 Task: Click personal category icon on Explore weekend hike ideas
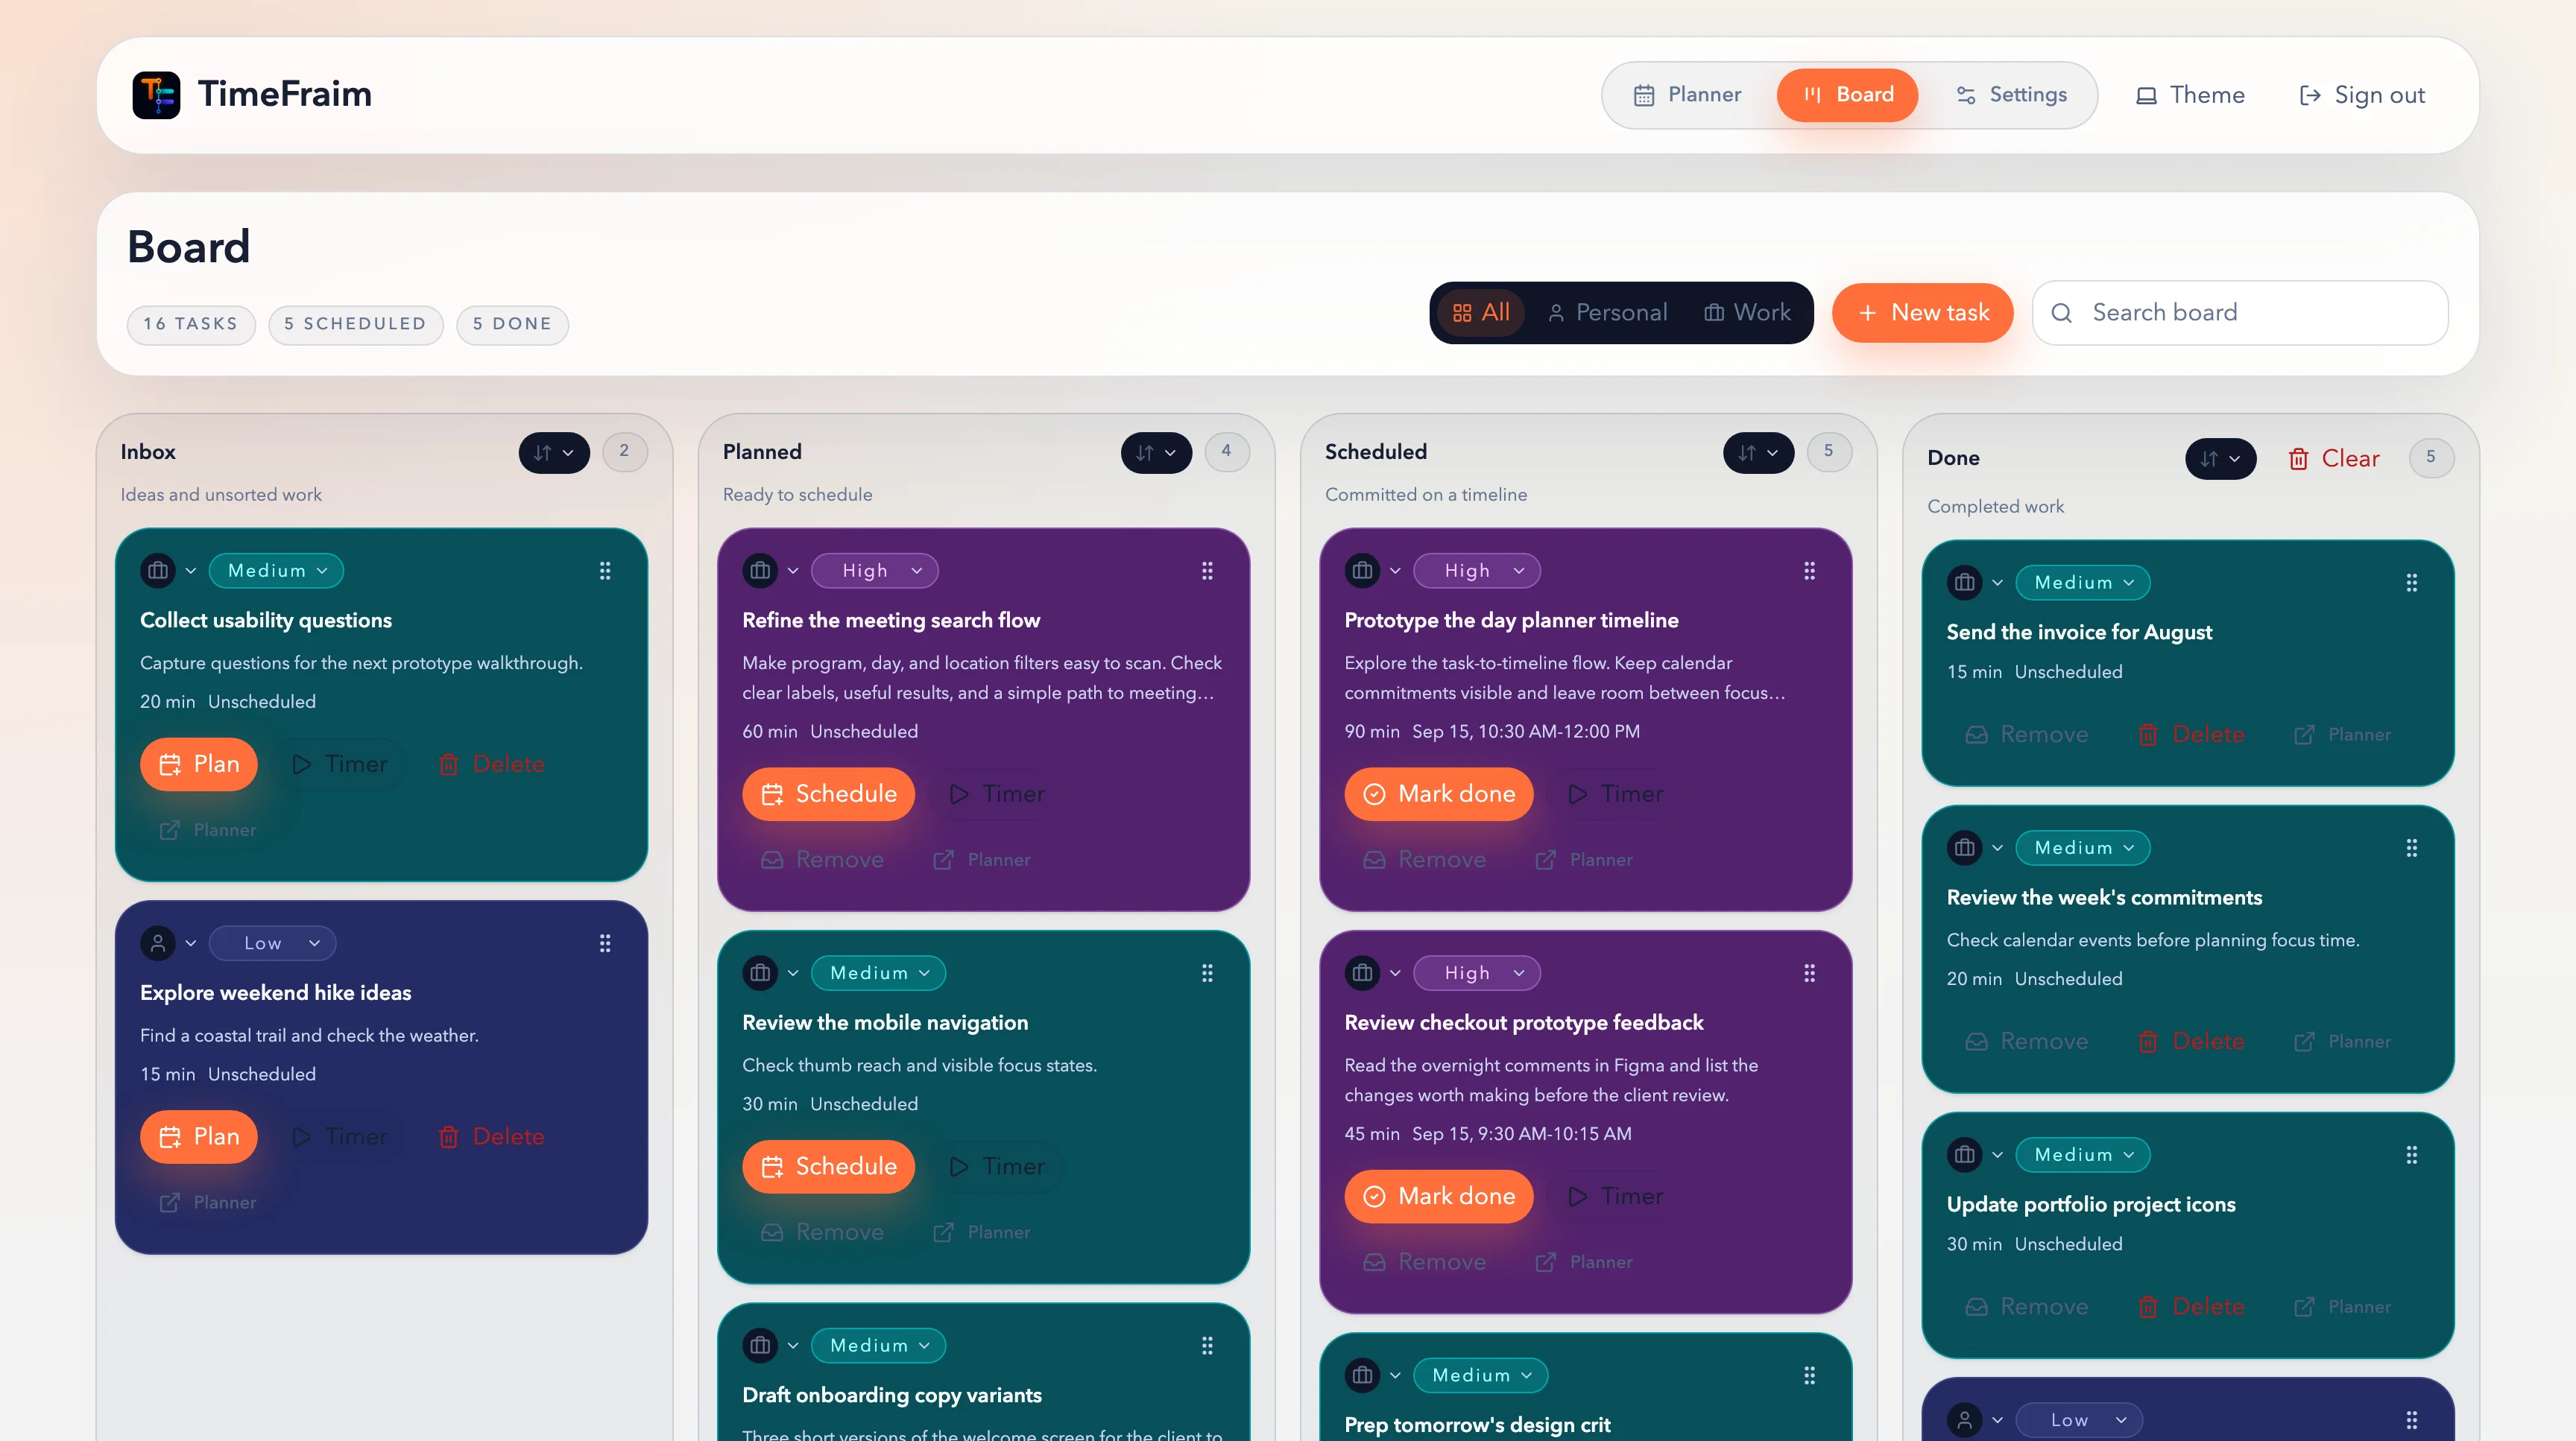point(158,943)
